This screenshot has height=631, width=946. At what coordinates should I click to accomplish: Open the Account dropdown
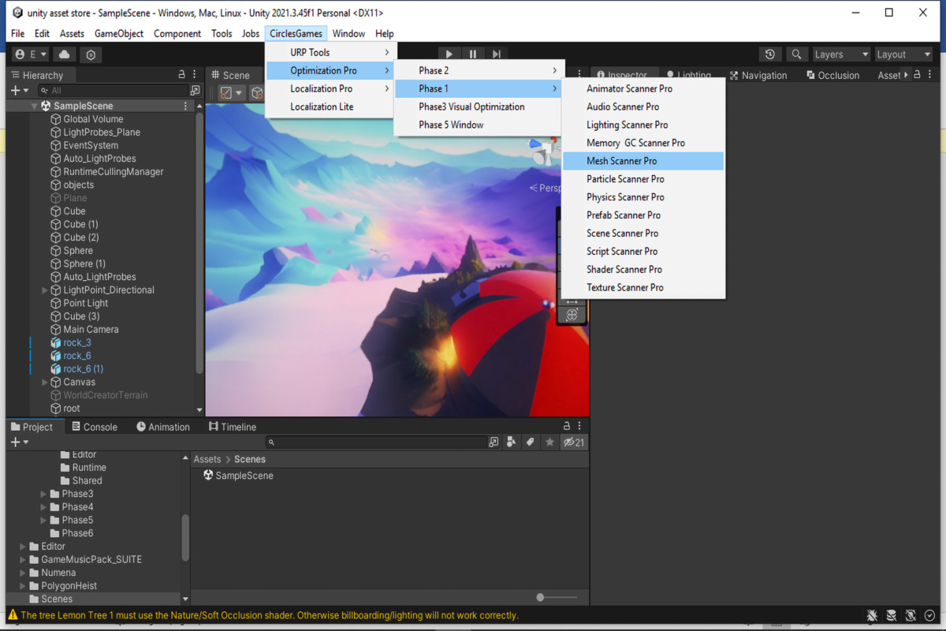[x=31, y=54]
